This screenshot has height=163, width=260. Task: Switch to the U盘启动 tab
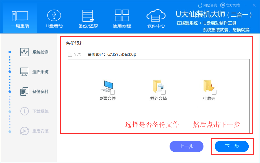[54, 19]
